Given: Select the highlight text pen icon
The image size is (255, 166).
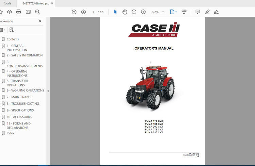Looking at the screenshot, I should 207,12.
